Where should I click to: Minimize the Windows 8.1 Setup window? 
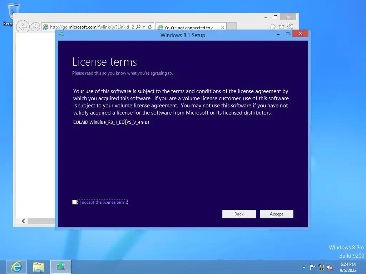(x=278, y=34)
